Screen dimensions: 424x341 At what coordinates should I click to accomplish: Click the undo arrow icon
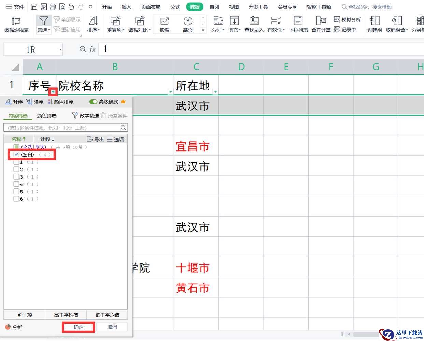coord(71,7)
